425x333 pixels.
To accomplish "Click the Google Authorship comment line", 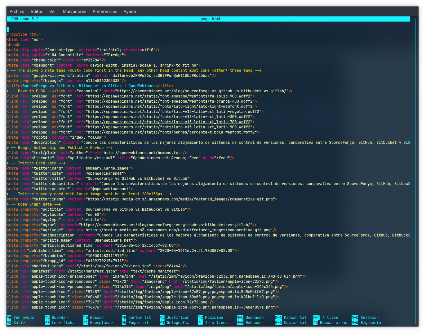I will point(60,148).
